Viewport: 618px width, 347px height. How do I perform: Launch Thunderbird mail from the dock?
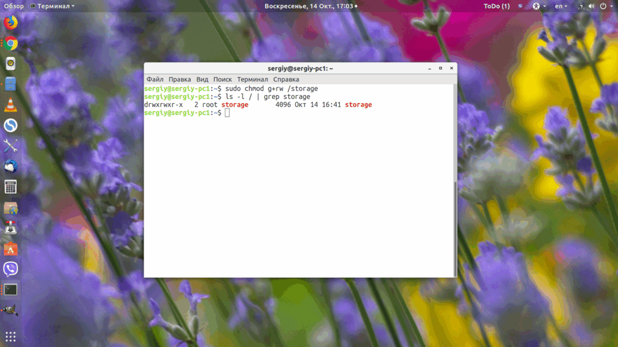point(11,166)
